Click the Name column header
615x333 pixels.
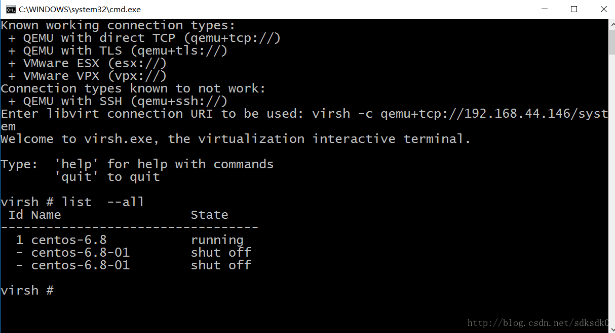tap(46, 215)
